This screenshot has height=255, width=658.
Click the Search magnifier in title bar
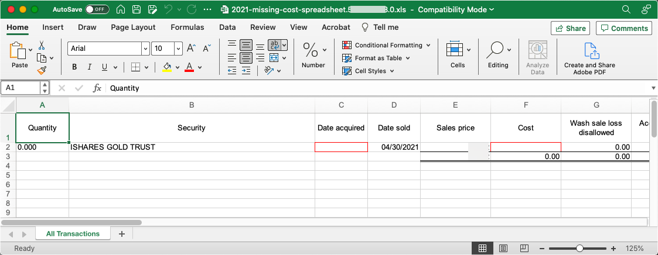coord(626,9)
